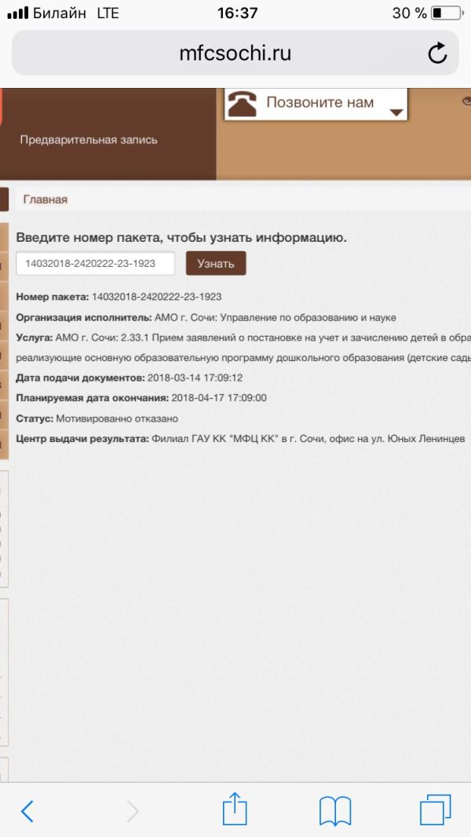Open Safari bookmarks book icon

click(335, 810)
